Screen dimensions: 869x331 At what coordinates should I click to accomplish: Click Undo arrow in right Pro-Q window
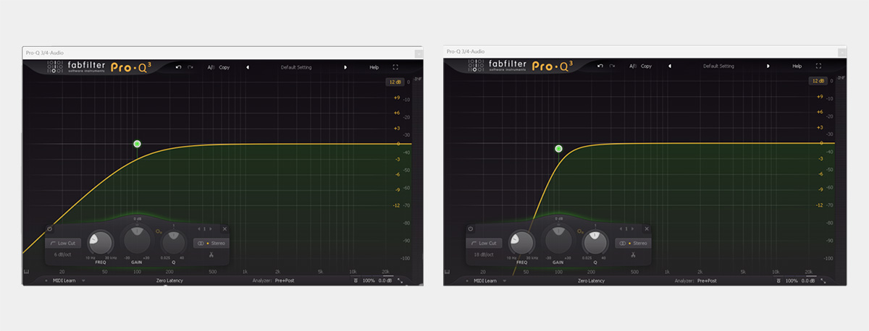600,66
